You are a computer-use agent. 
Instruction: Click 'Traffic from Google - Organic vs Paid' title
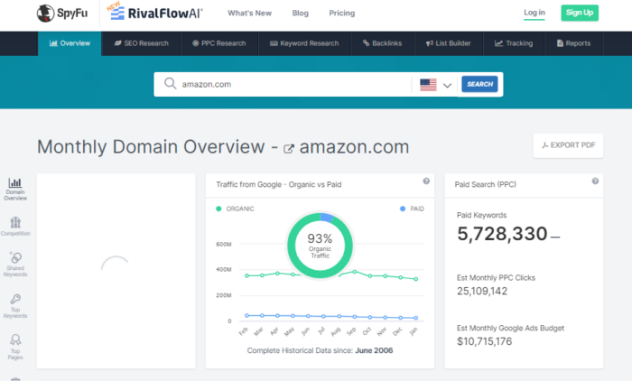[278, 184]
